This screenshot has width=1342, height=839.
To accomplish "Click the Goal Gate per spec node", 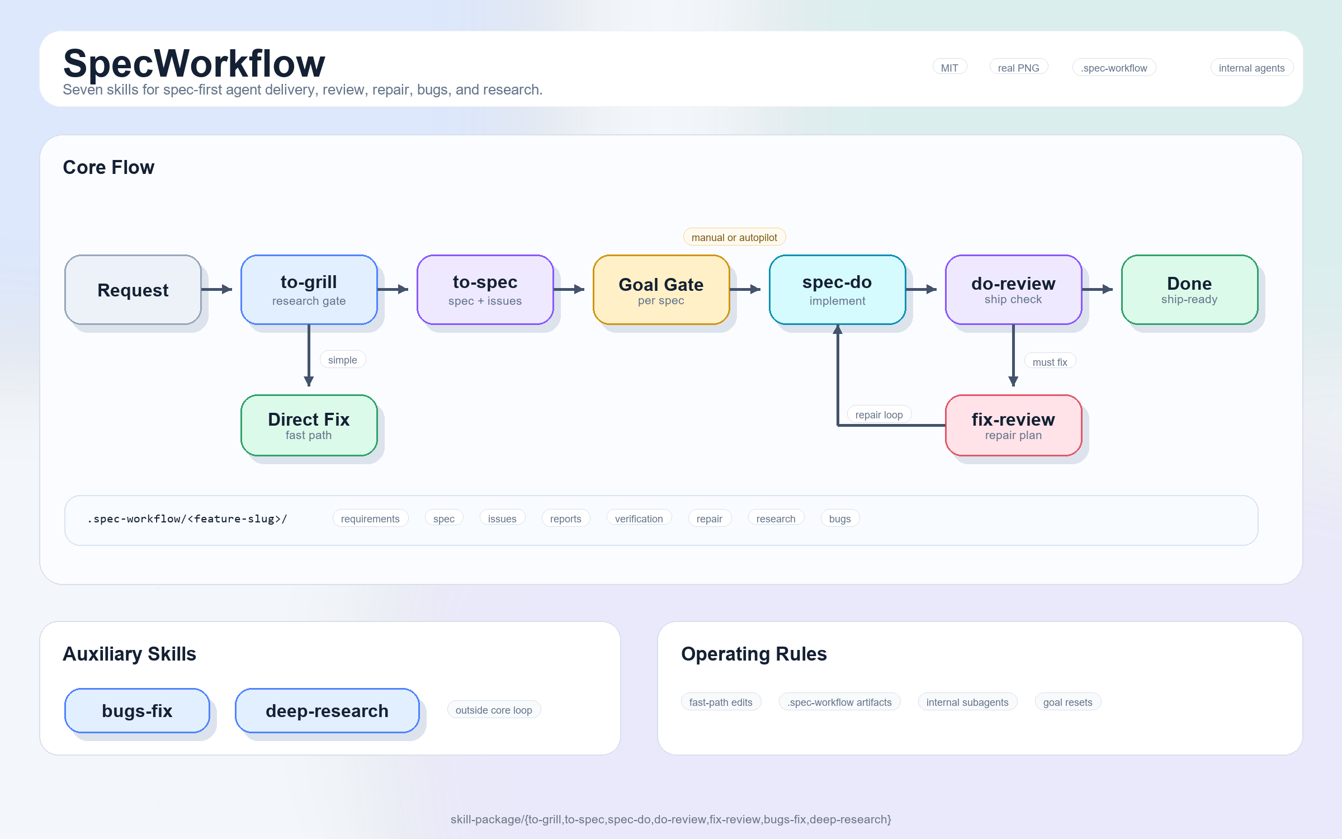I will tap(661, 290).
